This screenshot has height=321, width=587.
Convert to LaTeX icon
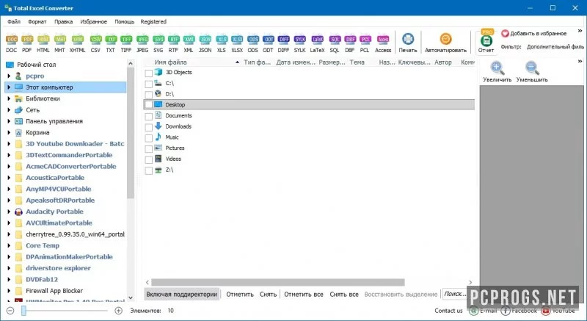[x=318, y=40]
